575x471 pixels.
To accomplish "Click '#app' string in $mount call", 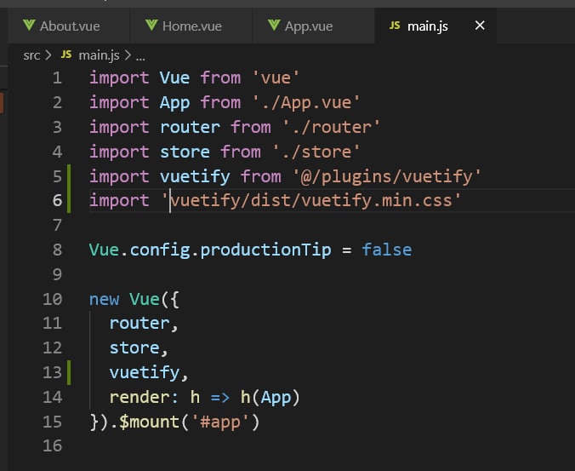I will click(220, 422).
